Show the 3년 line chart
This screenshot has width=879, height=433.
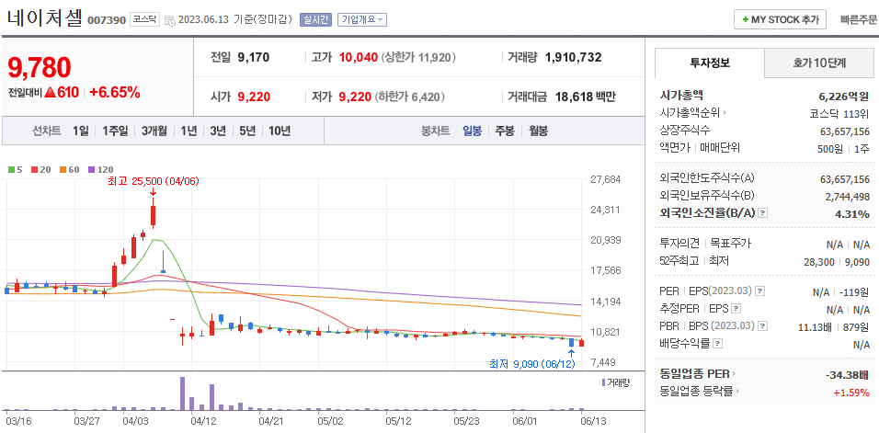[x=218, y=131]
